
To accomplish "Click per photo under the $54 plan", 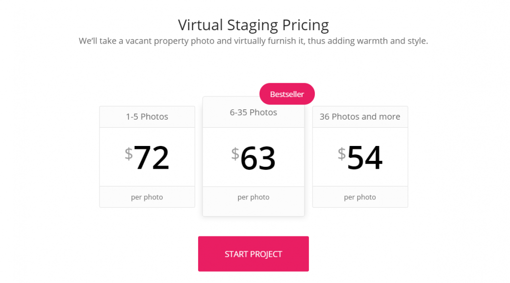I will click(x=360, y=197).
